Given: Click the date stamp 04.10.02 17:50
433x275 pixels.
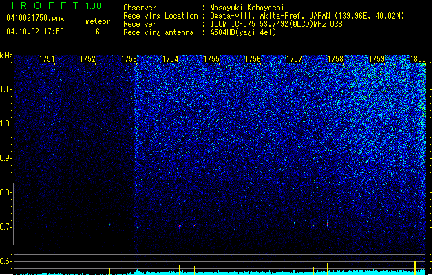Looking at the screenshot, I should (x=35, y=32).
